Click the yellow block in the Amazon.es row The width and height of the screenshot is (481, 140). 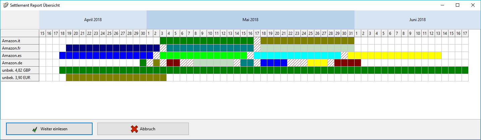pyautogui.click(x=394, y=55)
